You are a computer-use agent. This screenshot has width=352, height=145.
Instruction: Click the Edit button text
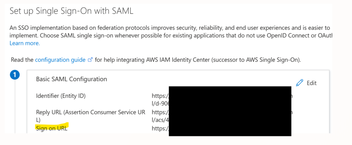pyautogui.click(x=311, y=83)
